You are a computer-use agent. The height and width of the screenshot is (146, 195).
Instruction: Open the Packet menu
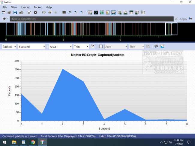click(37, 7)
